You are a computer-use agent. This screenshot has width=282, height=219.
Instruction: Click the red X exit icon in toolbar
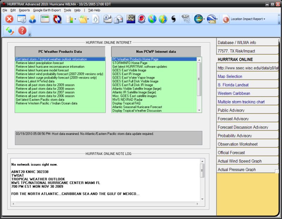(x=10, y=19)
